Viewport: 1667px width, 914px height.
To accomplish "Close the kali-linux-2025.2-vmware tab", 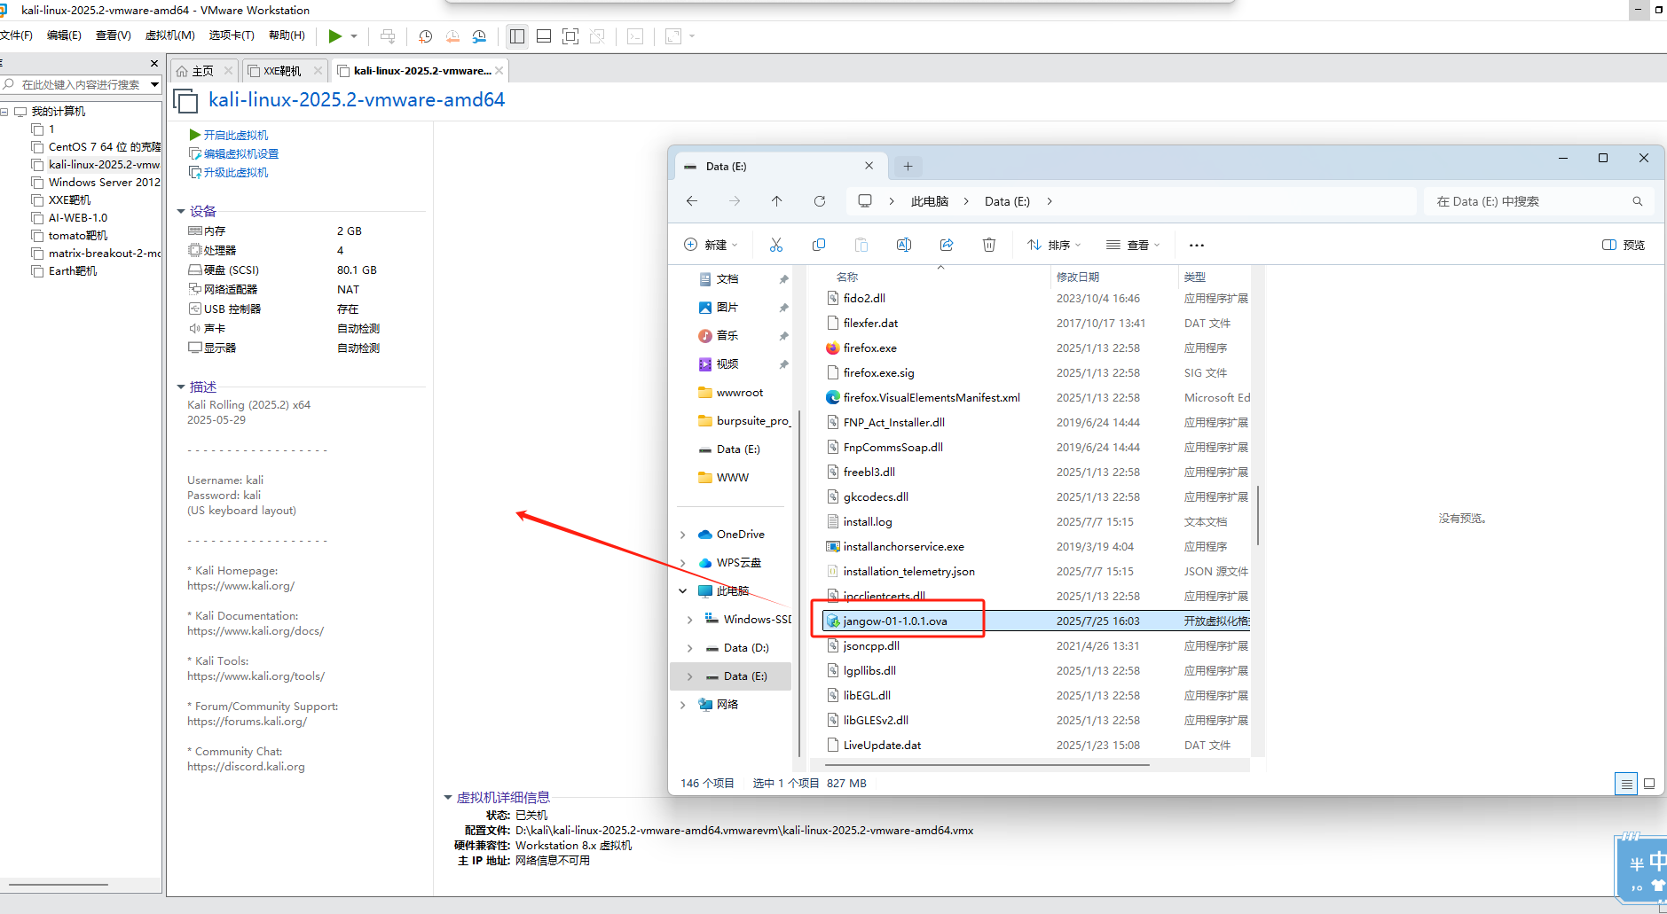I will [x=499, y=71].
